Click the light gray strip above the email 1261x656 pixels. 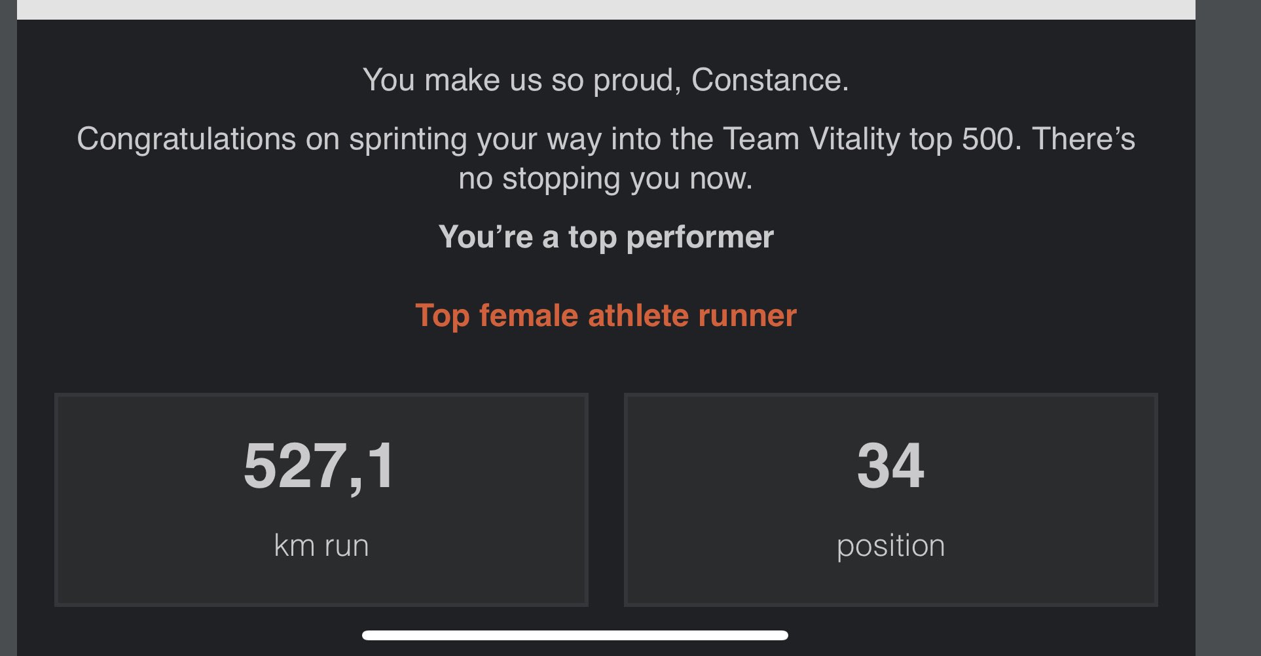(x=606, y=9)
